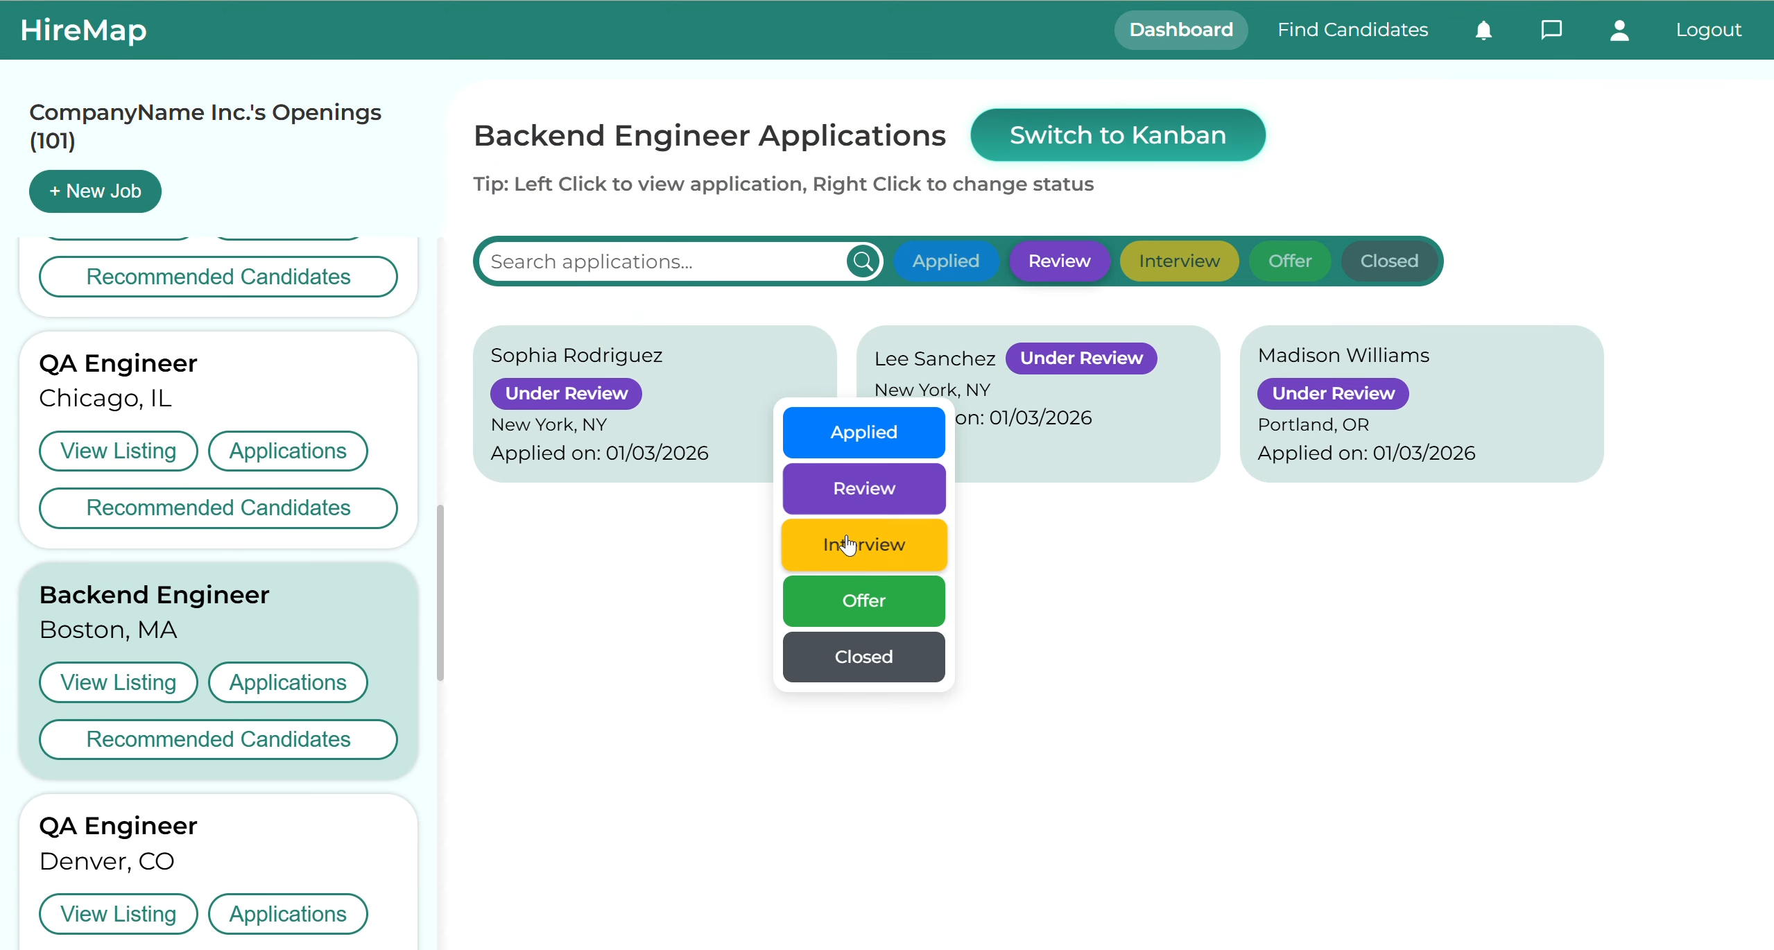Viewport: 1774px width, 950px height.
Task: Click Sophia Rodriguez's applied date text
Action: [x=600, y=453]
